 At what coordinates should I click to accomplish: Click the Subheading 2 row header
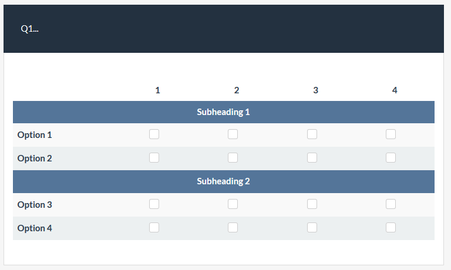pos(223,181)
